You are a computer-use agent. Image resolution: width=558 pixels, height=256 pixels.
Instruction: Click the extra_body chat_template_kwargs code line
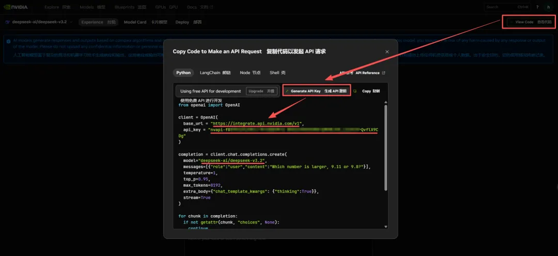point(251,191)
